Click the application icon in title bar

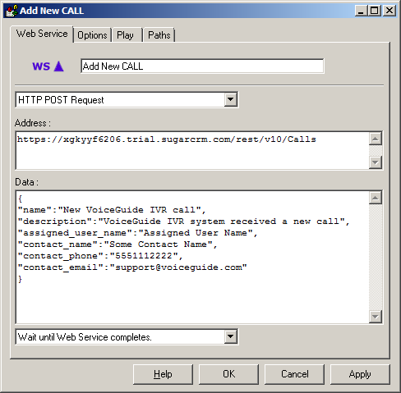coord(12,11)
